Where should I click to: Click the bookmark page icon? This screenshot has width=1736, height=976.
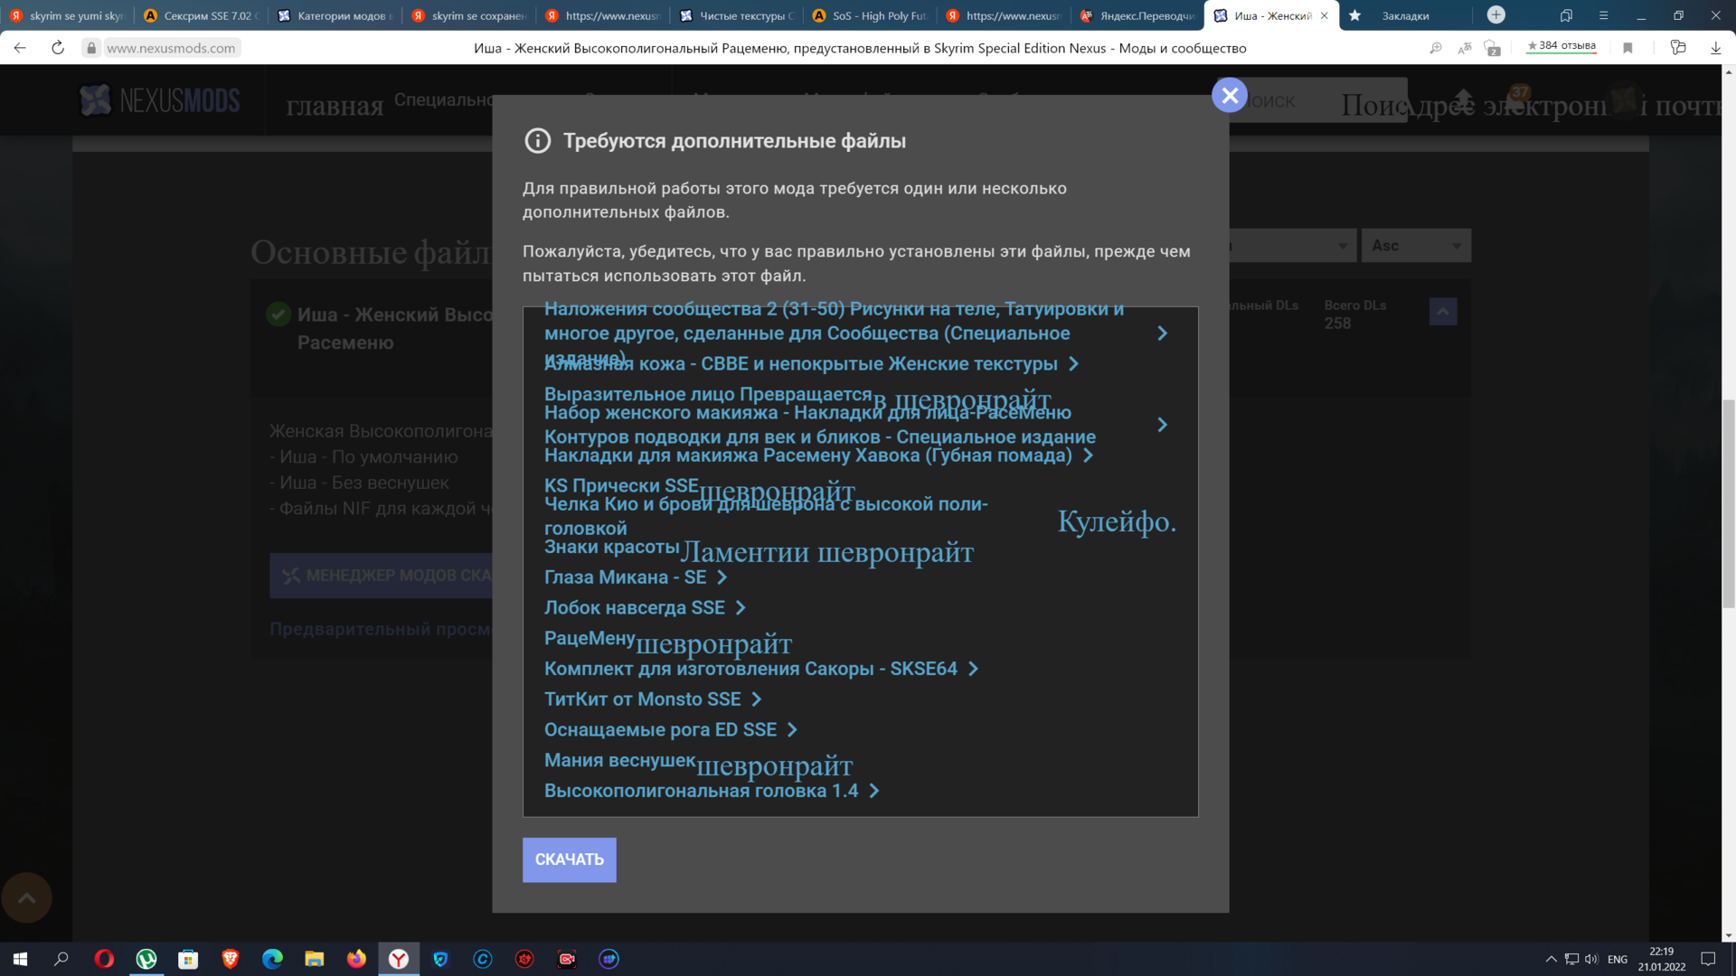click(1627, 48)
